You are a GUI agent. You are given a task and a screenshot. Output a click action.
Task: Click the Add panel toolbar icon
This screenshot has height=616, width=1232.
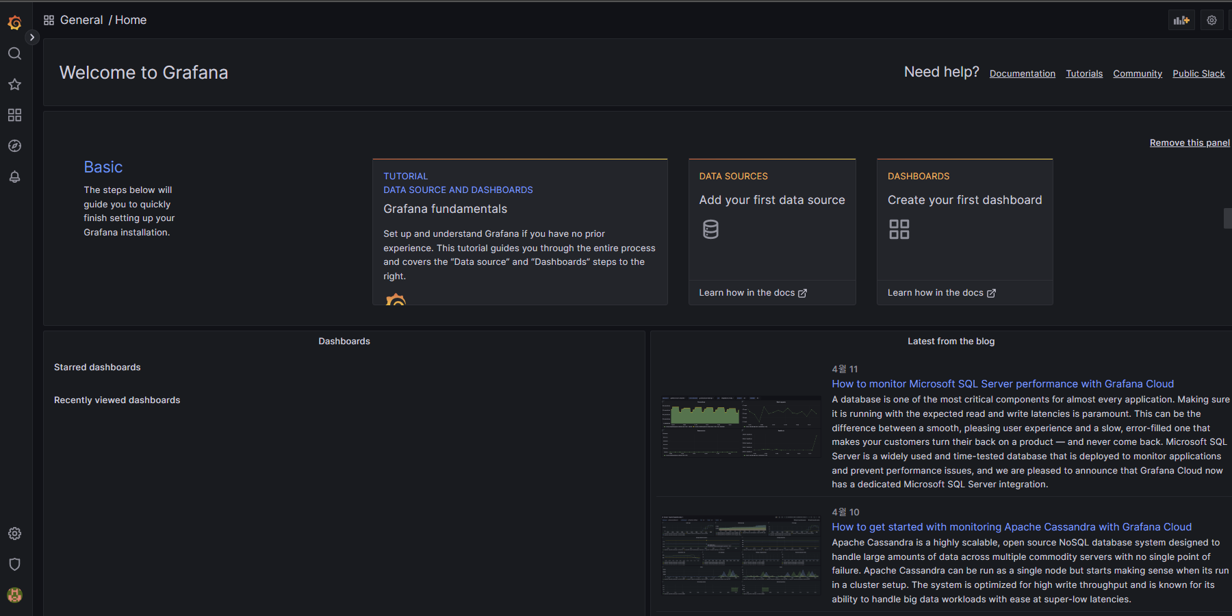click(x=1181, y=20)
